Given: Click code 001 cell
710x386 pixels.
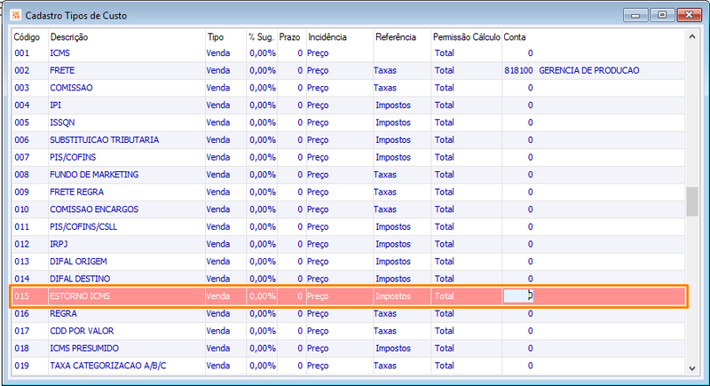Looking at the screenshot, I should 21,53.
